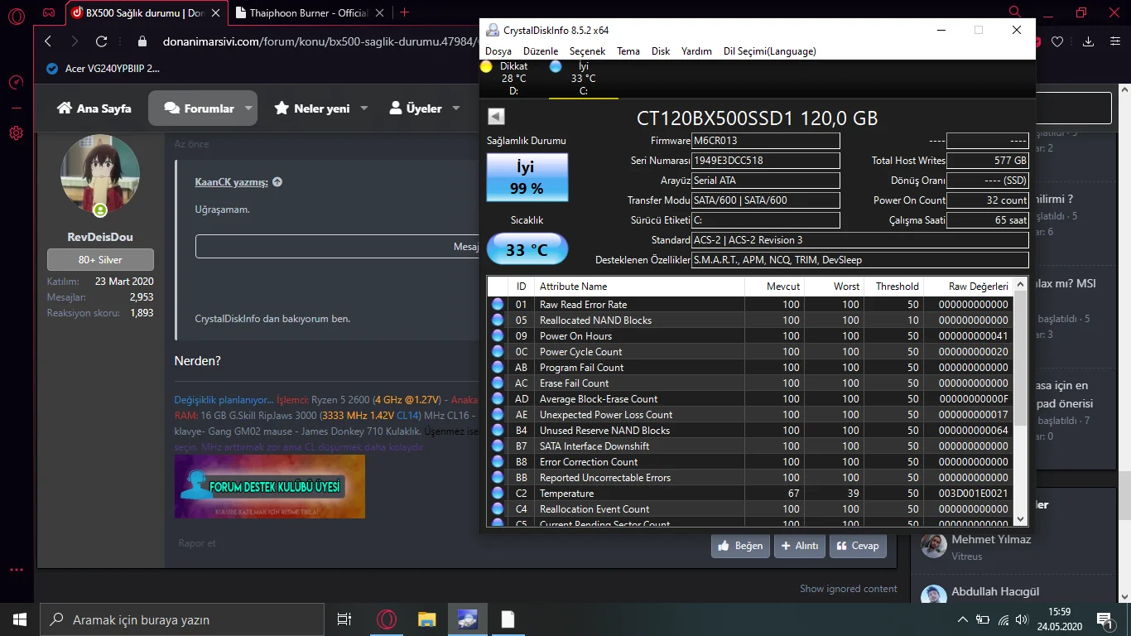Select the Unexpected Power Loss Count row text
Viewport: 1131px width, 636px height.
click(x=606, y=415)
